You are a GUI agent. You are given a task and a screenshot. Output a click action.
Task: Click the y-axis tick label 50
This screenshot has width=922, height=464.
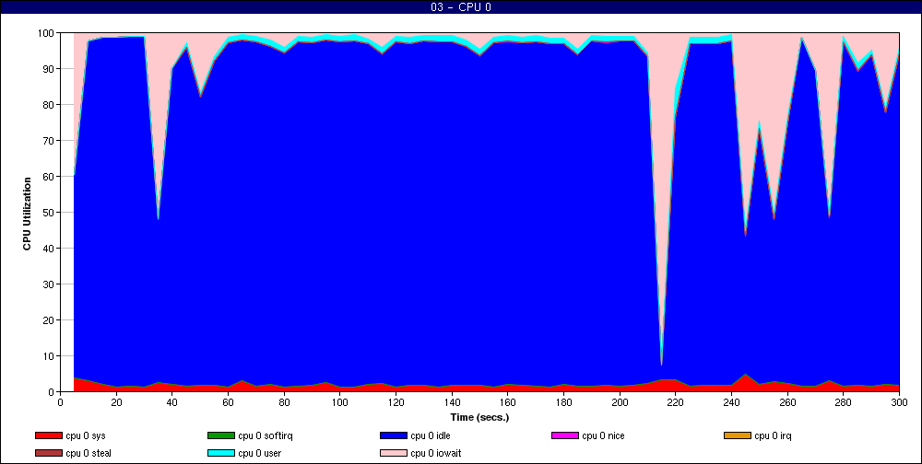(49, 212)
